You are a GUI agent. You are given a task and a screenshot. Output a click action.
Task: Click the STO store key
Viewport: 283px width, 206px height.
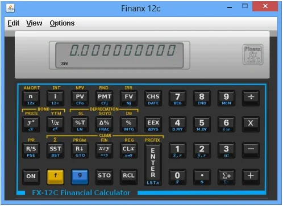tap(104, 177)
